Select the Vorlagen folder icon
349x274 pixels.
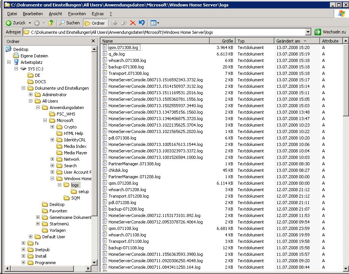click(x=45, y=230)
